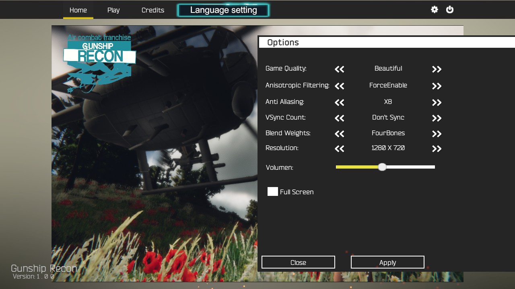Apply the options changes
This screenshot has height=289, width=515.
[x=387, y=262]
